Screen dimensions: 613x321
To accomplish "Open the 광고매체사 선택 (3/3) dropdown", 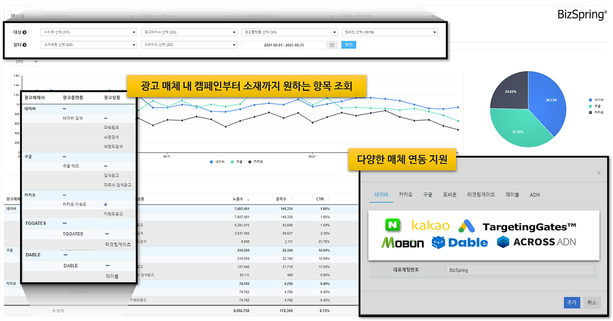I will tap(190, 33).
